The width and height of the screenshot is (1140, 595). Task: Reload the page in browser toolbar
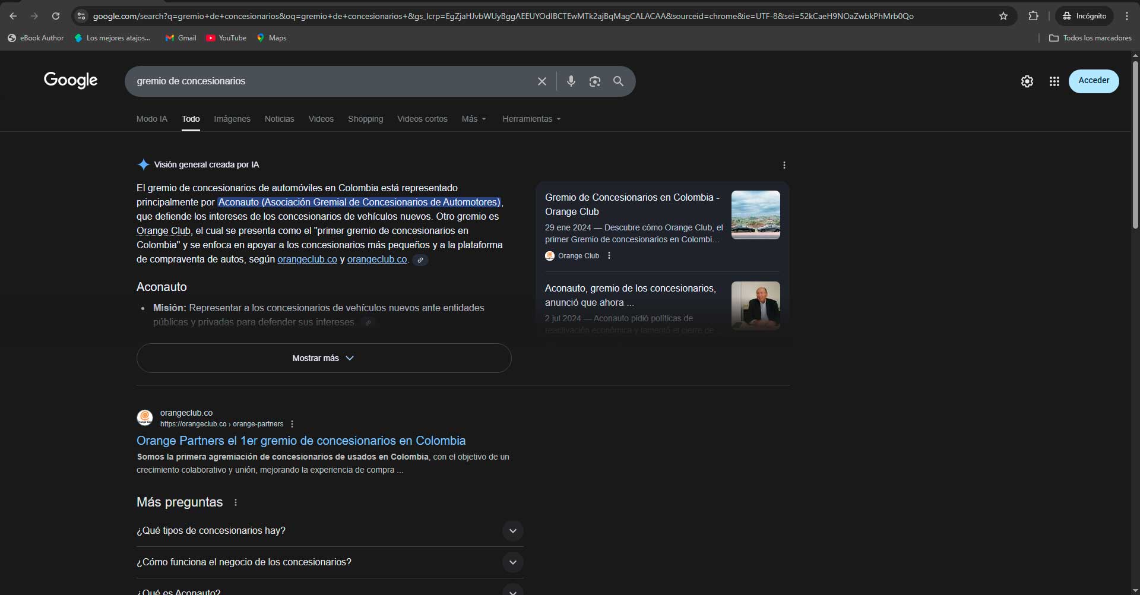click(x=56, y=16)
